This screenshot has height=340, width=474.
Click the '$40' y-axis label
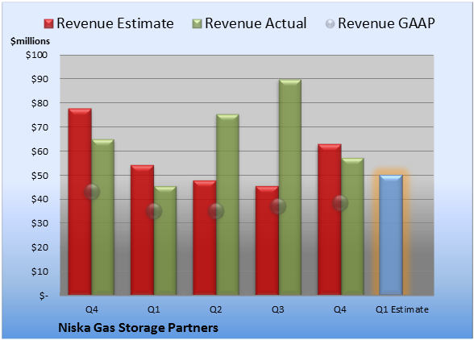click(39, 199)
